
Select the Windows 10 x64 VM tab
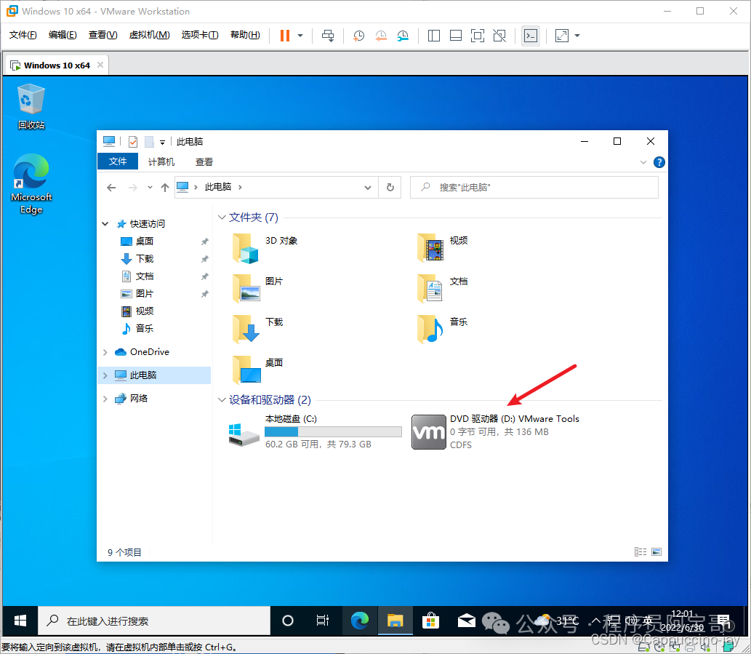pyautogui.click(x=57, y=65)
